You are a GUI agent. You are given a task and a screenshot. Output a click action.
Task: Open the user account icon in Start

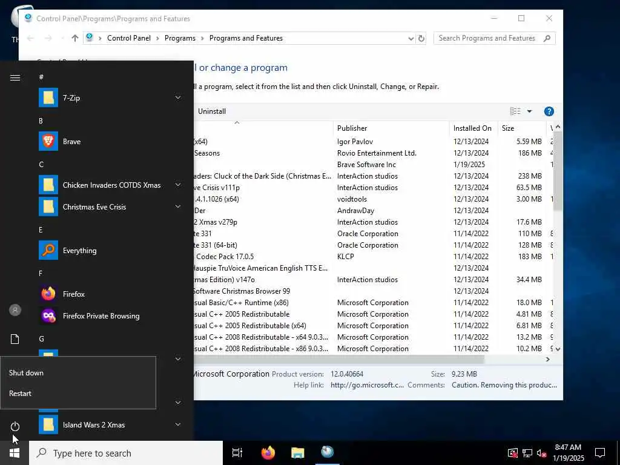(15, 310)
